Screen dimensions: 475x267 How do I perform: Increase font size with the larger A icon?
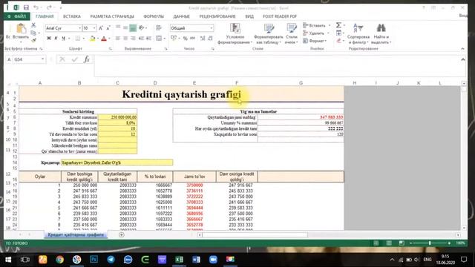pyautogui.click(x=101, y=28)
